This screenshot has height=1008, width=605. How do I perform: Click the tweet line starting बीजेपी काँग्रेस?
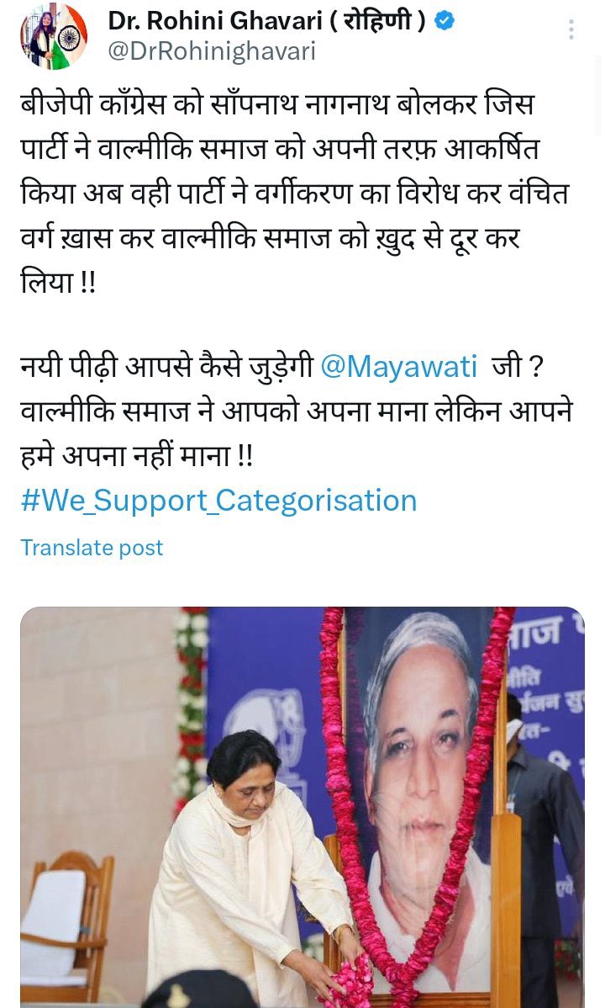click(277, 104)
